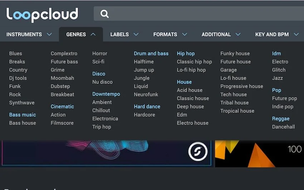Choose the Glitch subgenre
The image size is (304, 190).
pyautogui.click(x=279, y=70)
